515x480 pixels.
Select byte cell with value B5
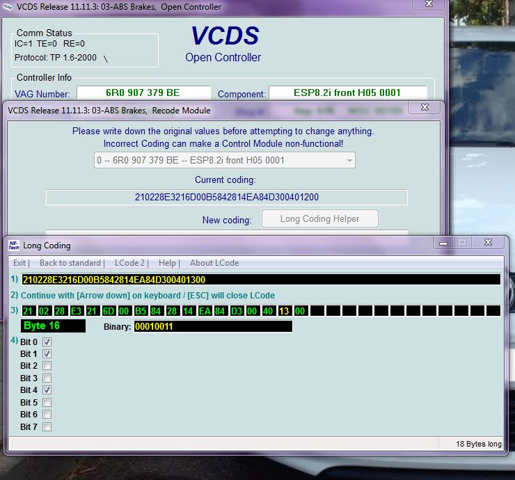point(141,310)
